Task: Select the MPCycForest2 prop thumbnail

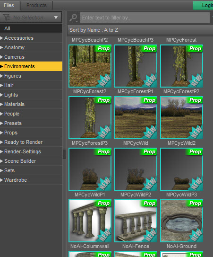Action: 90,66
